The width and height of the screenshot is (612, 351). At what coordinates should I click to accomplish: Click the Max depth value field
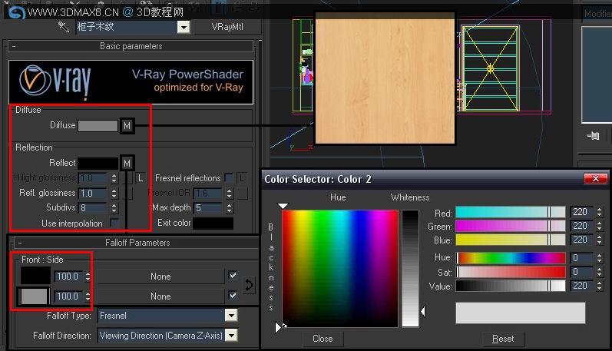point(208,207)
